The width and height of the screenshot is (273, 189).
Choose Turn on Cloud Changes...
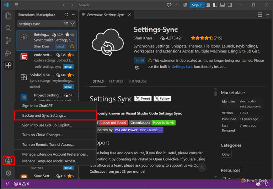pos(55,135)
